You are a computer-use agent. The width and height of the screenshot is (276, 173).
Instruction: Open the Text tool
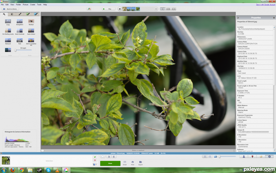pyautogui.click(x=20, y=41)
